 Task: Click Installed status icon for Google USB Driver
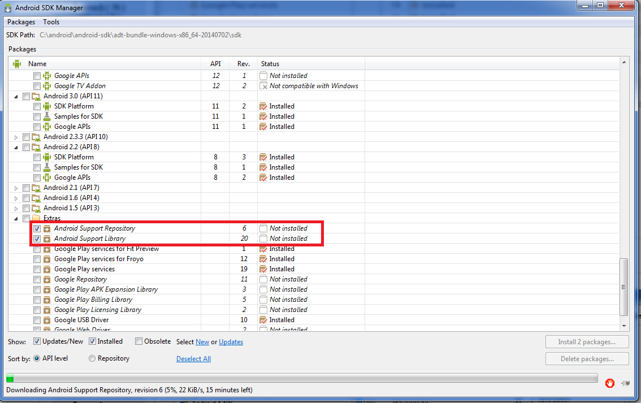click(x=263, y=320)
